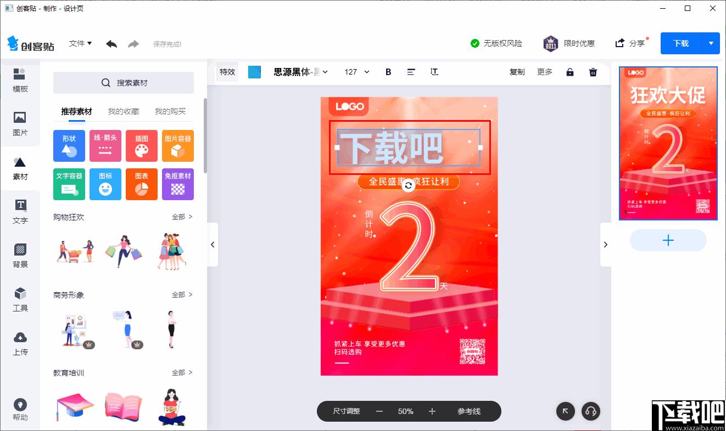Switch to the 我的购买 tab
726x431 pixels.
coord(170,111)
